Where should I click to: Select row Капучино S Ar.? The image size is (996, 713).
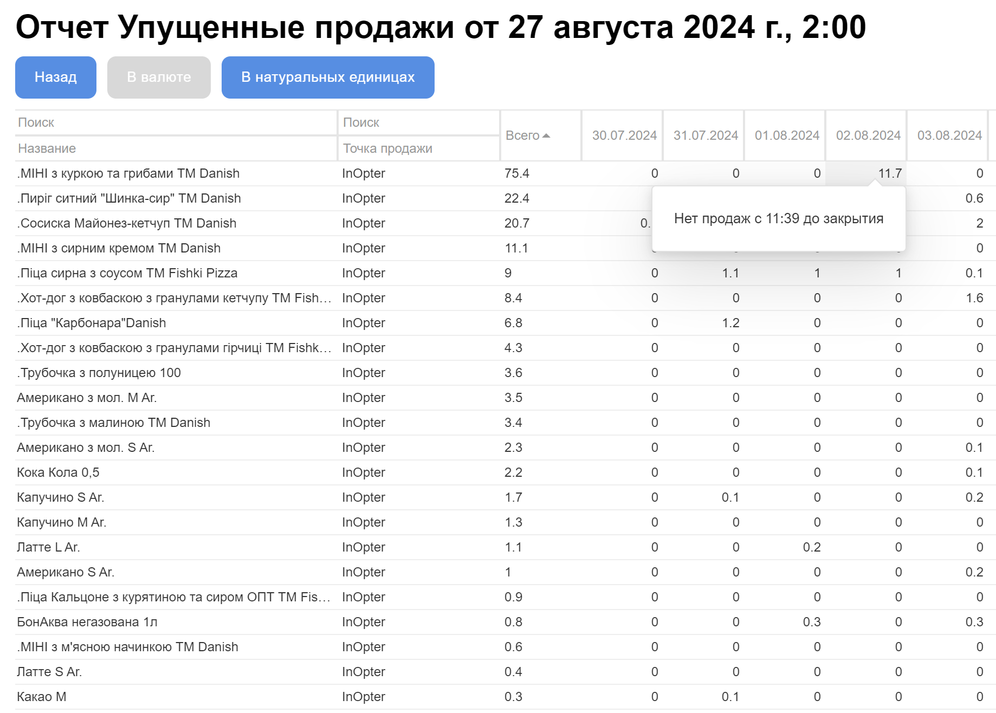coord(505,497)
